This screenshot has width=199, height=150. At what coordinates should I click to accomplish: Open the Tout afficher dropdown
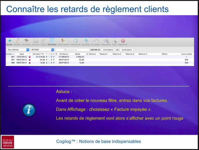[18, 50]
